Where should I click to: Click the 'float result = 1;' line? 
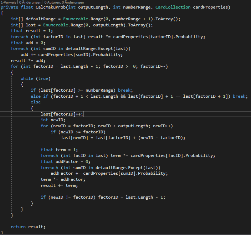[32, 31]
